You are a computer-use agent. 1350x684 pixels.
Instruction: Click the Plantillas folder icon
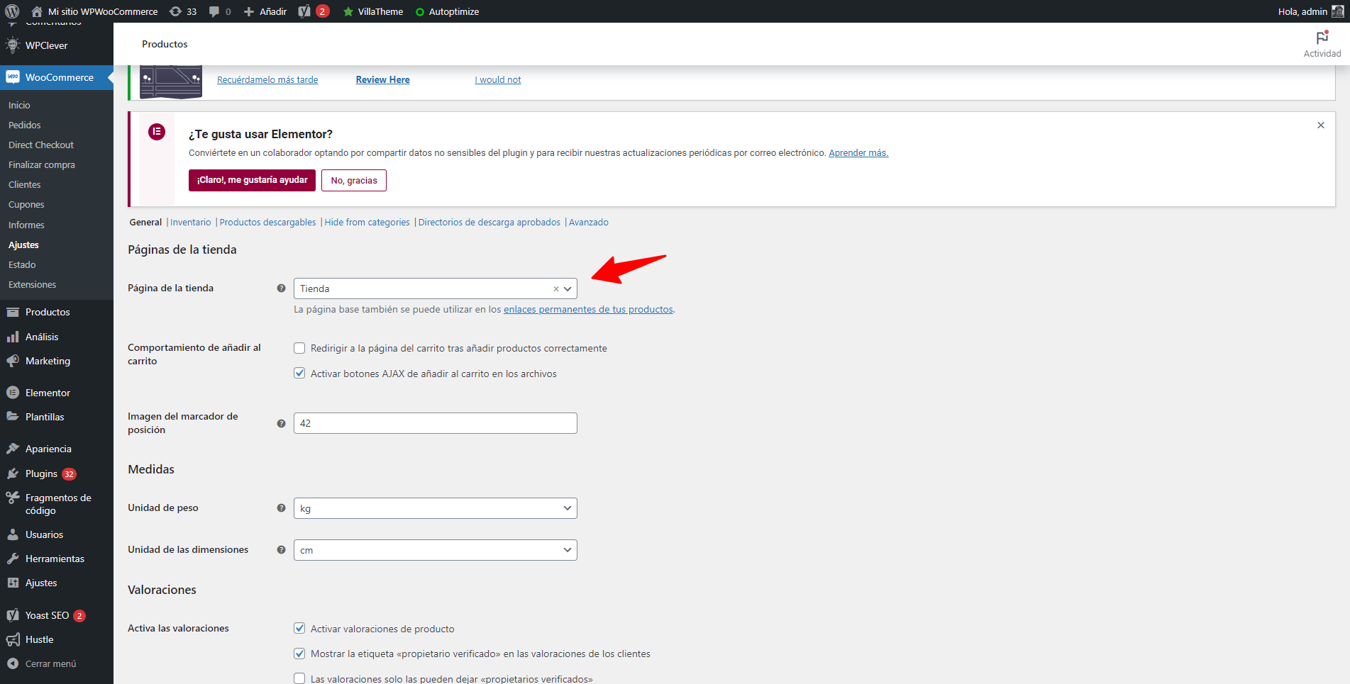[x=13, y=417]
